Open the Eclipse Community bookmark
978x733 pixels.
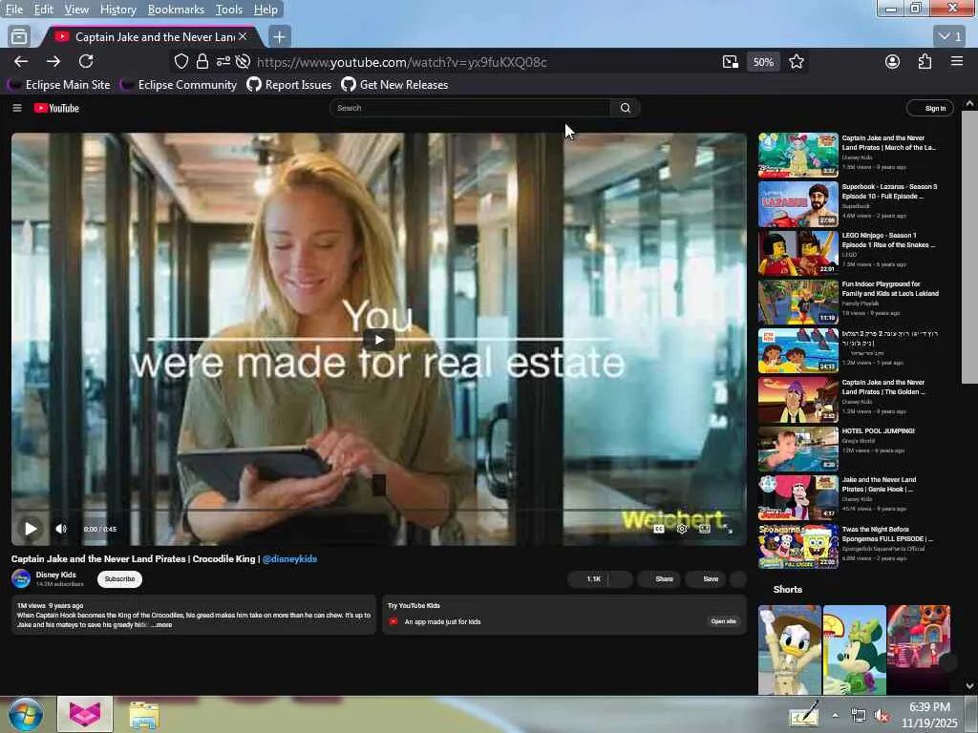[179, 85]
